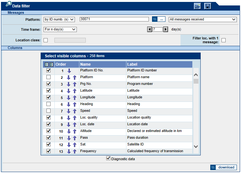Move Sat. row down
This screenshot has width=241, height=173.
(x=69, y=145)
